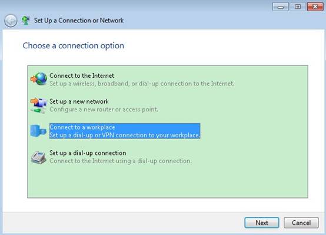The height and width of the screenshot is (235, 326).
Task: Click the description 'Configure a new router or access point'
Action: [104, 110]
